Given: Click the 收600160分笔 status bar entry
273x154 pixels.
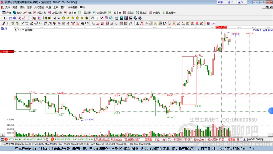Looking at the screenshot, I should (x=253, y=139).
